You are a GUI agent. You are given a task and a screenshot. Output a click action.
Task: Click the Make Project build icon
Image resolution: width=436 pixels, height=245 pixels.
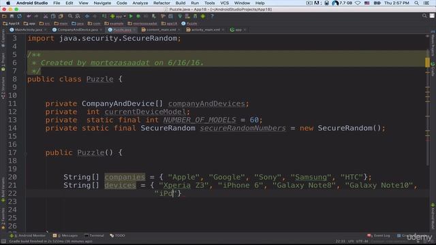pyautogui.click(x=104, y=16)
